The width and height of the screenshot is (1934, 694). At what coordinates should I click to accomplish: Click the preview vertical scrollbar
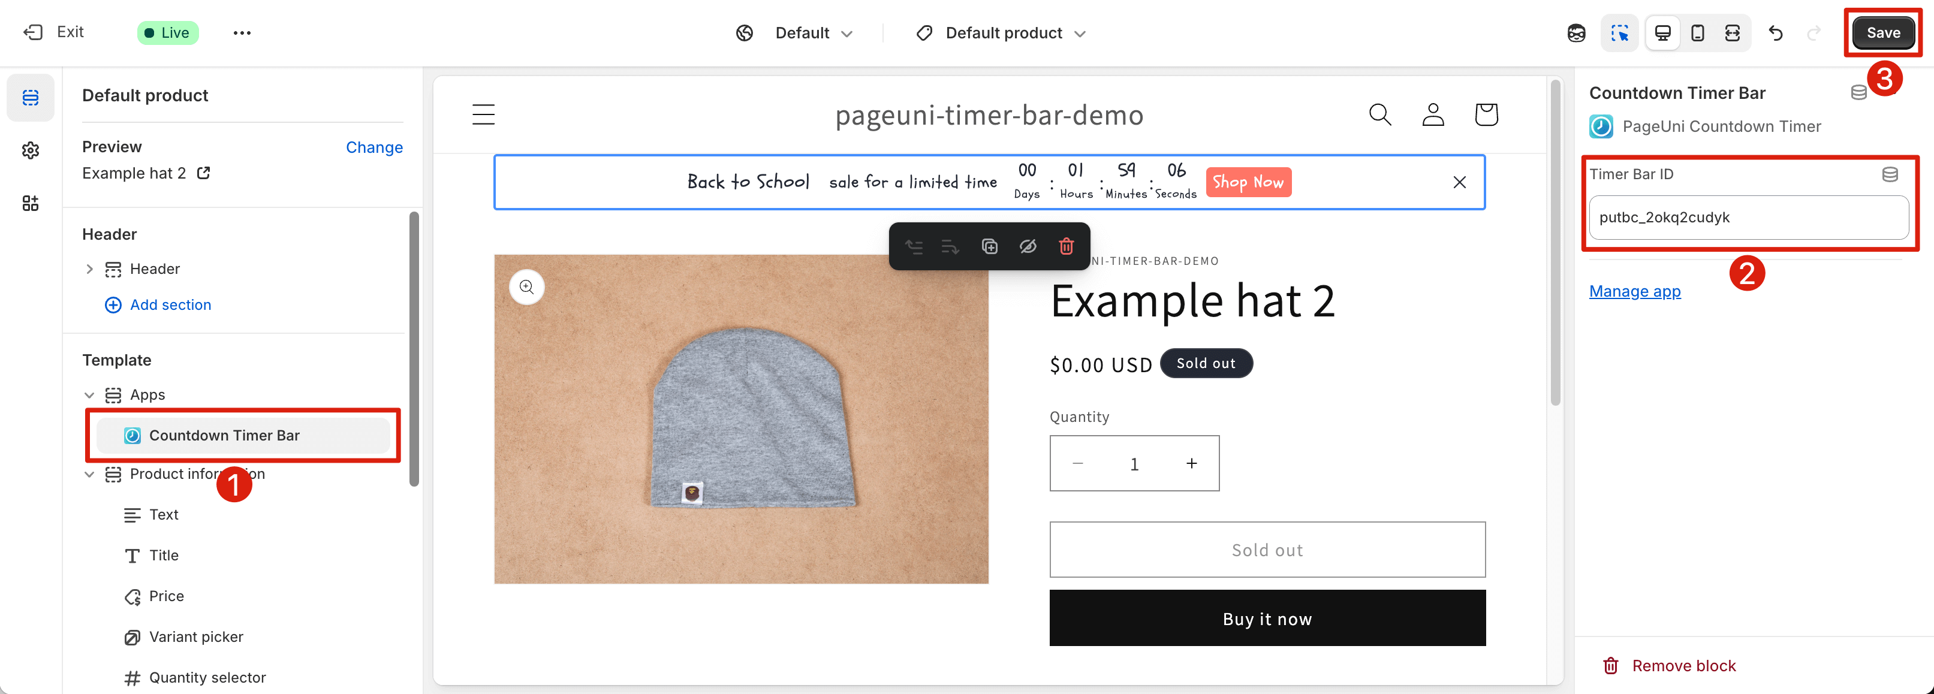coord(1556,243)
